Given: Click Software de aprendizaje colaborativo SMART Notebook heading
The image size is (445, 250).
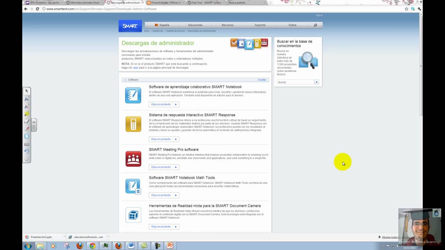Looking at the screenshot, I should click(195, 87).
